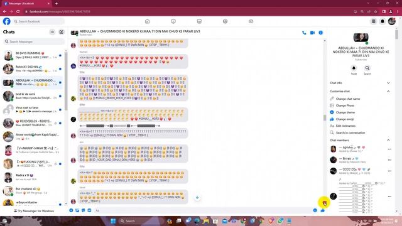The width and height of the screenshot is (402, 226).
Task: Jump to latest message arrow button
Action: pyautogui.click(x=197, y=197)
